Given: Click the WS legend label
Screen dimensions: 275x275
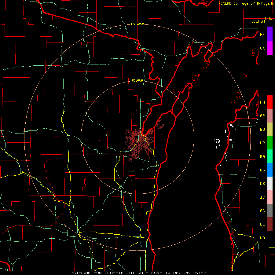Looking at the screenshot, I should [x=262, y=170].
